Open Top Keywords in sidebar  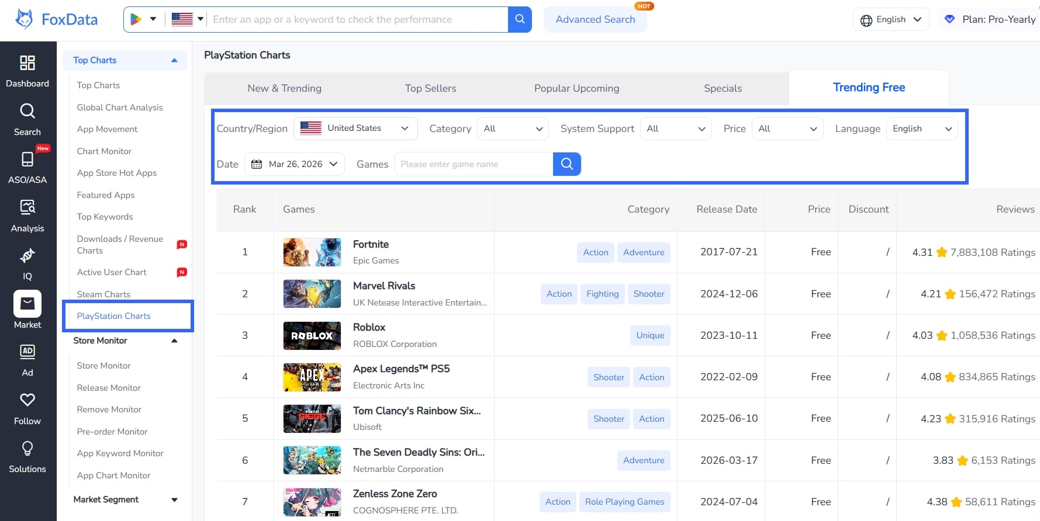[105, 217]
